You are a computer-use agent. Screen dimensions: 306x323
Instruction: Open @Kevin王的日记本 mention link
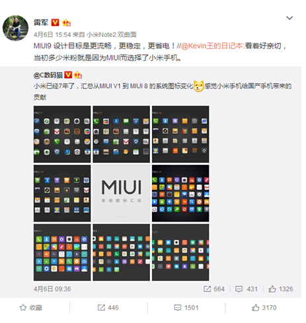coord(212,46)
